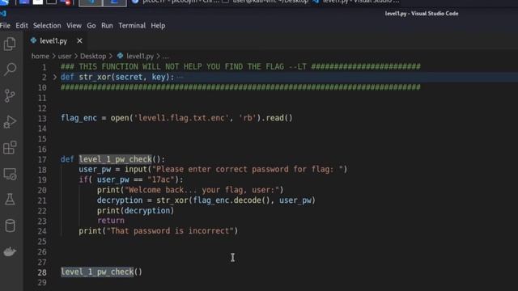Select the level1.py editor tab
The width and height of the screenshot is (518, 291).
click(x=56, y=40)
